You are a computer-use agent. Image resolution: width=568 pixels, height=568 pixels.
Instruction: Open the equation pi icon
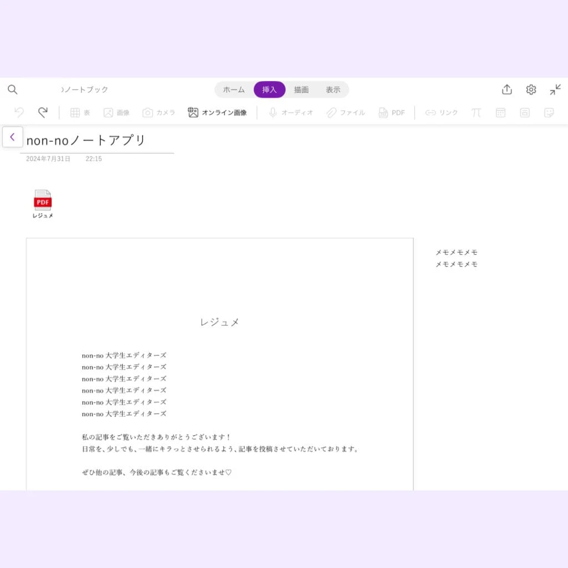(476, 113)
